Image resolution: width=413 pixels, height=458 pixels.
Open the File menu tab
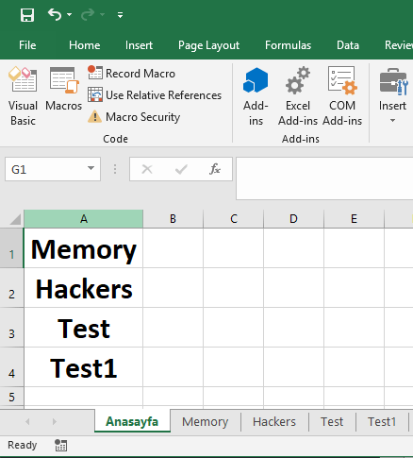pyautogui.click(x=27, y=45)
